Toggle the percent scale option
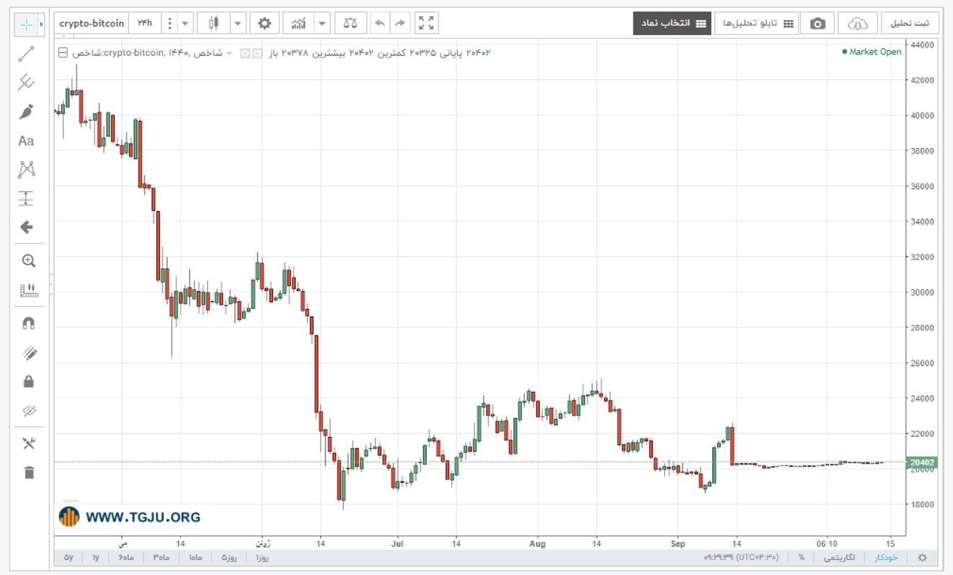Viewport: 953px width, 575px height. (801, 558)
